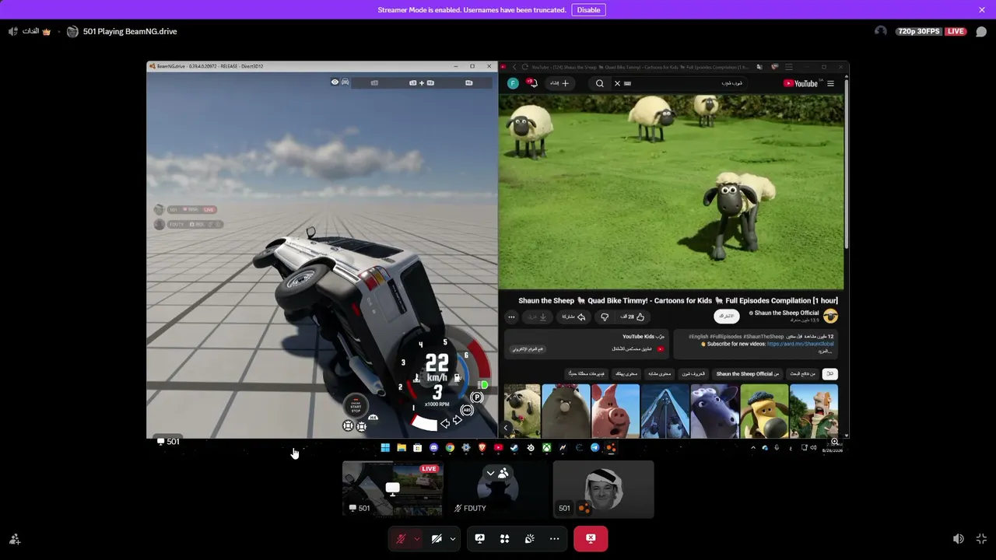Screen dimensions: 996x560
Task: Go back in the YouTube browser window
Action: pyautogui.click(x=514, y=67)
